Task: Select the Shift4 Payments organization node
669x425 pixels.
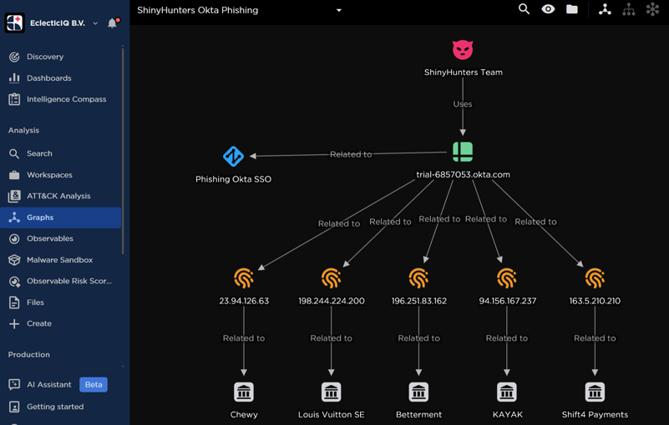Action: click(595, 392)
